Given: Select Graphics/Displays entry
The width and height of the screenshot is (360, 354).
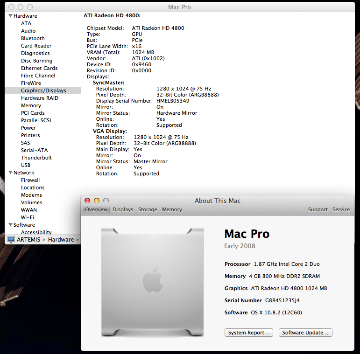Looking at the screenshot, I should tap(43, 90).
